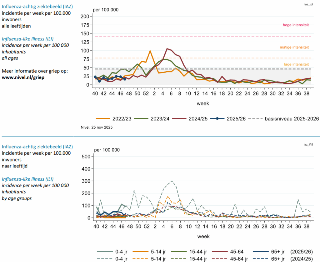Click the solid-line 0-4 jr legend entry
This screenshot has height=262, width=320.
112,251
